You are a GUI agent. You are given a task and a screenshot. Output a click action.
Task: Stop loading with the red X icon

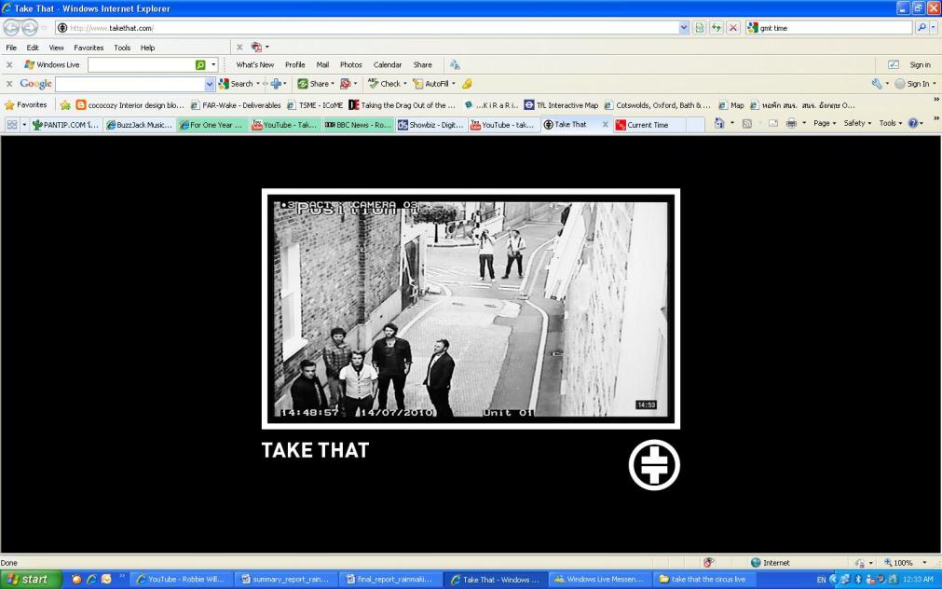(733, 28)
